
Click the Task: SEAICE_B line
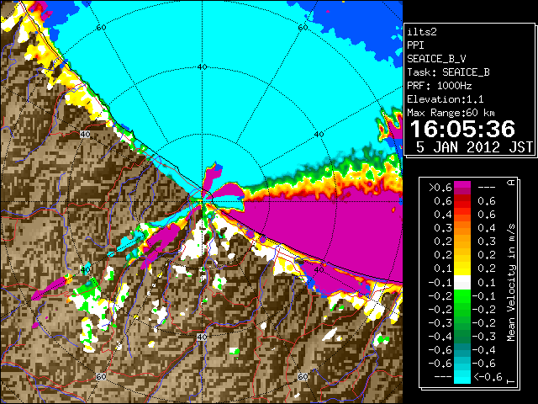pos(448,72)
